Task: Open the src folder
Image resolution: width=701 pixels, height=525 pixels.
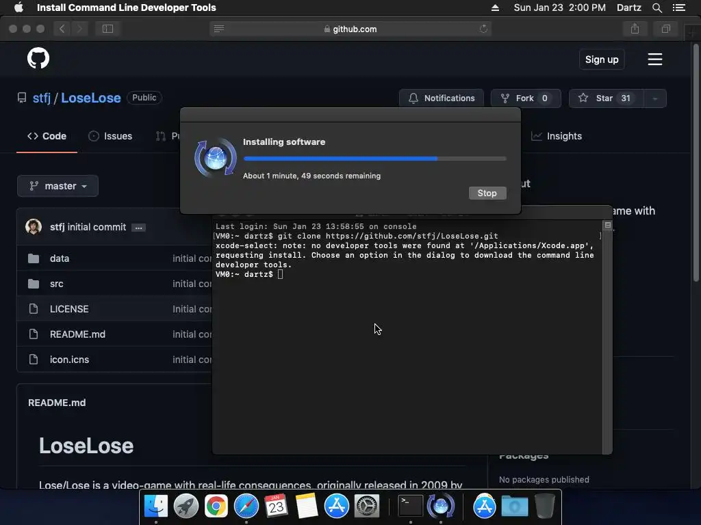Action: pyautogui.click(x=57, y=284)
